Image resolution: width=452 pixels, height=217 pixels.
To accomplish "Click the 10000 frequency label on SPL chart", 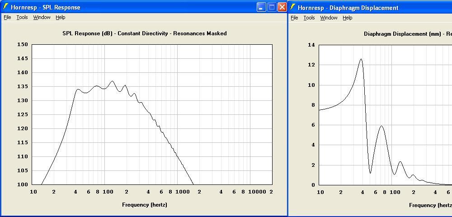I will click(257, 192).
